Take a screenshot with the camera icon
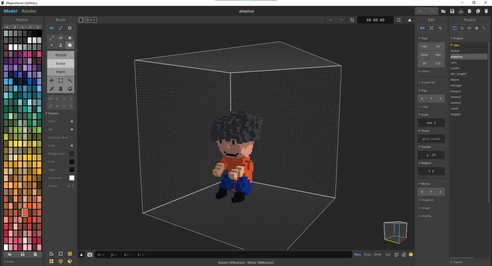This screenshot has height=266, width=492. (90, 254)
